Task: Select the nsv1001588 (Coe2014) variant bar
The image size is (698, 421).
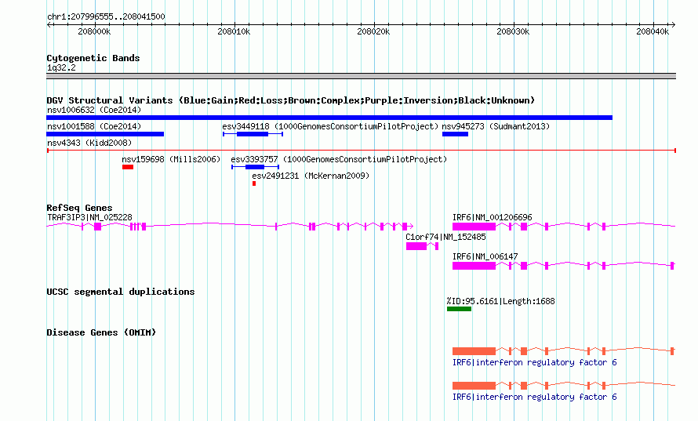Action: [105, 134]
